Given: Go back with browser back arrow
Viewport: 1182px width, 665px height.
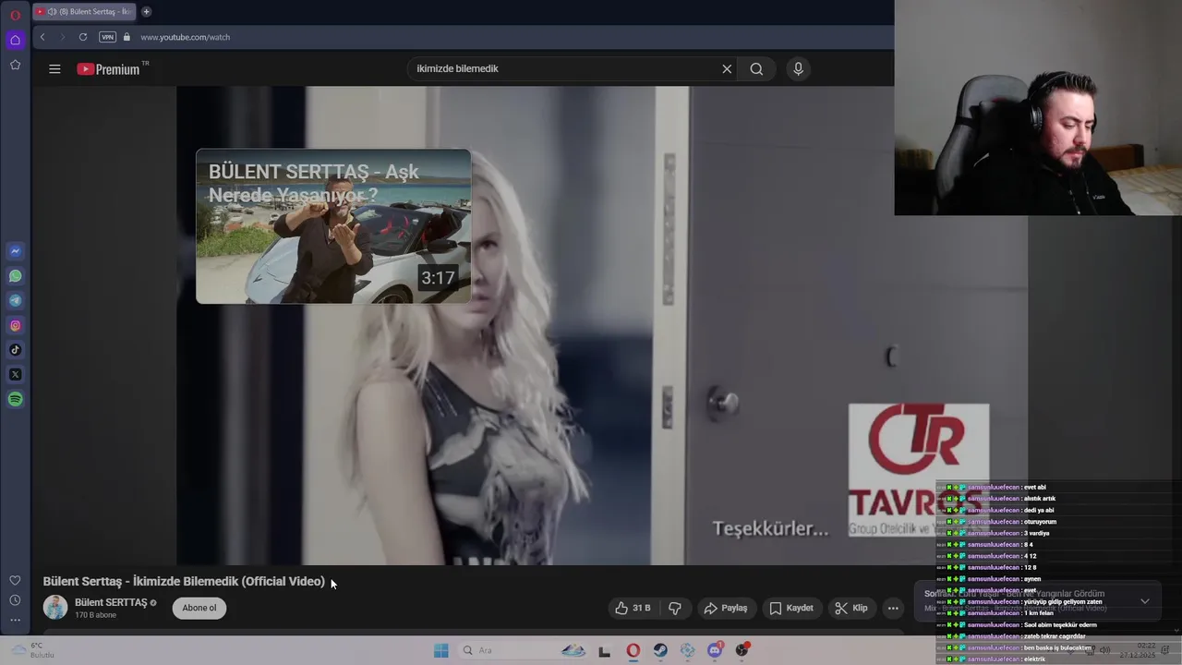Looking at the screenshot, I should coord(42,37).
